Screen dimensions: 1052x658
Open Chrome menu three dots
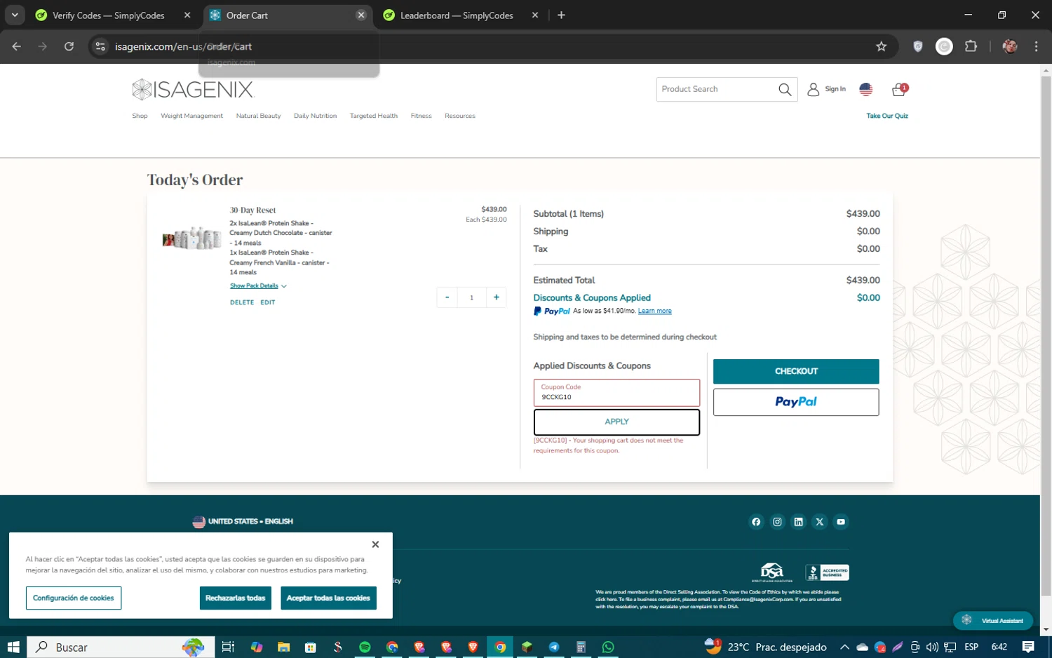[1036, 46]
